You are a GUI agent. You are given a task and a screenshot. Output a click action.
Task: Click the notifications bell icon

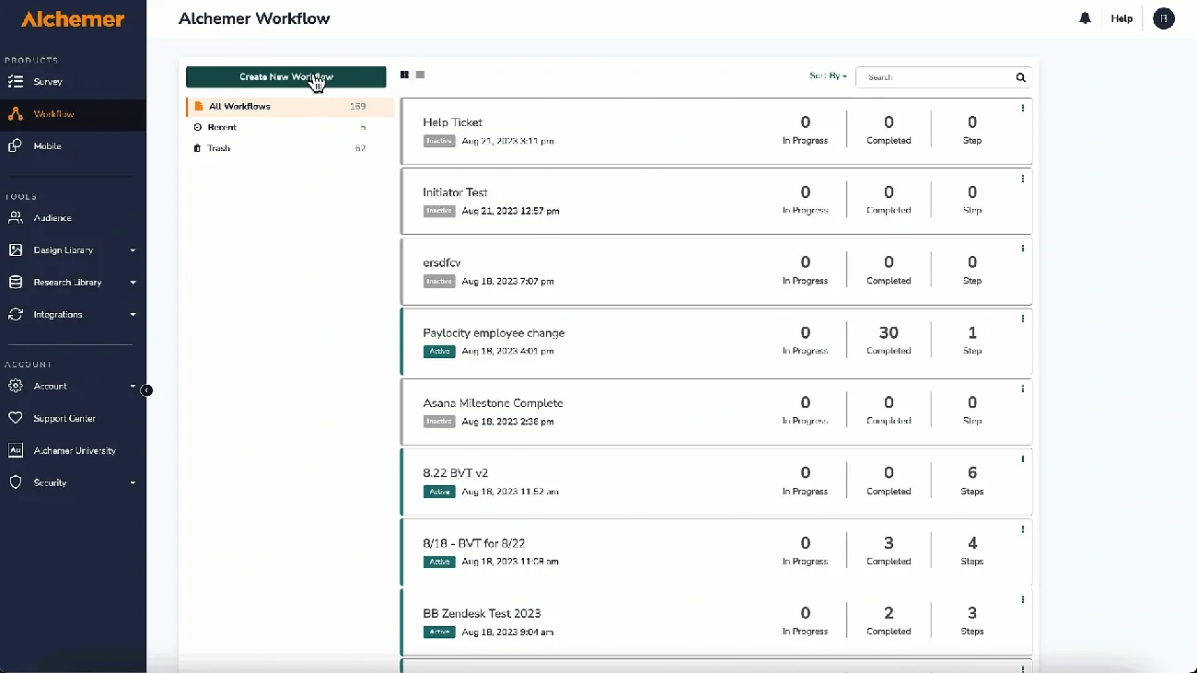click(x=1086, y=18)
